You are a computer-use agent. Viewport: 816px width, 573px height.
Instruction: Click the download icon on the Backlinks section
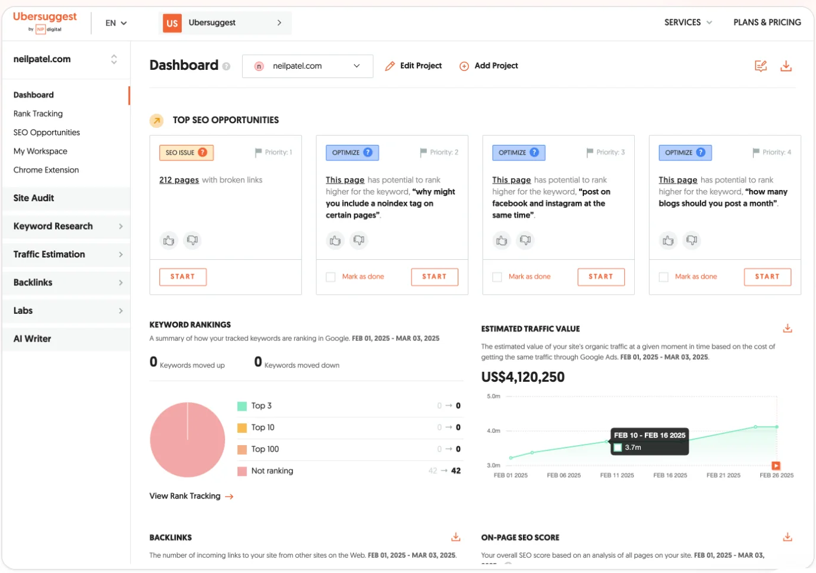455,536
